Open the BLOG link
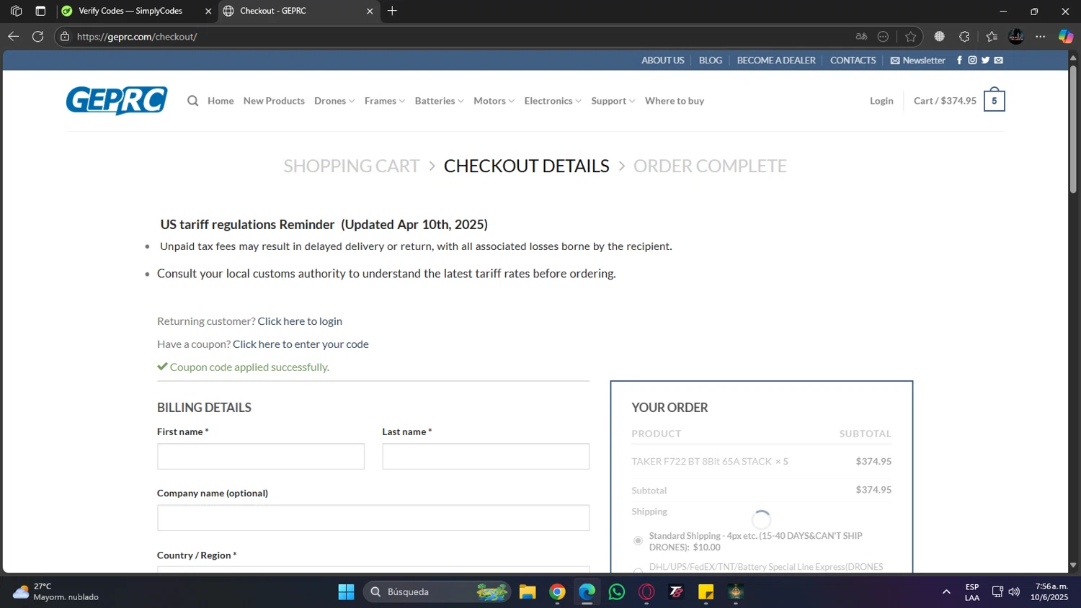The height and width of the screenshot is (608, 1081). pyautogui.click(x=711, y=61)
